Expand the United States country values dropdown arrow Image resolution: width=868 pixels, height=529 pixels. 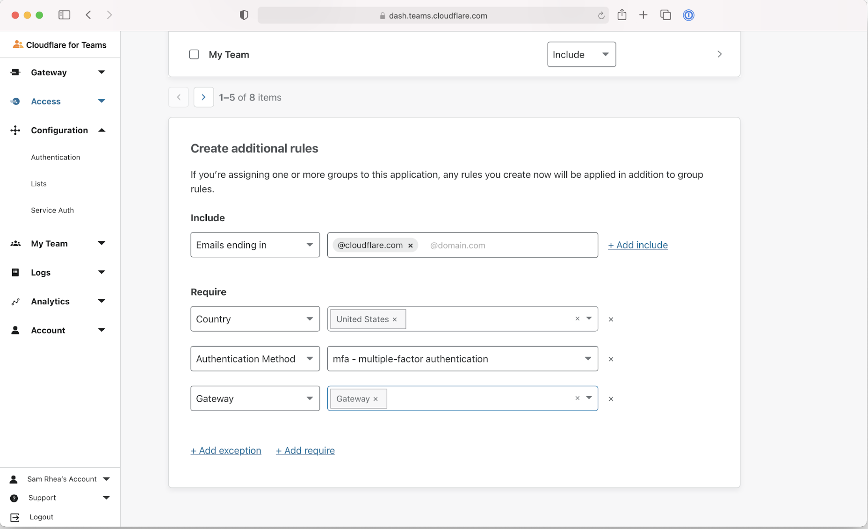coord(589,319)
